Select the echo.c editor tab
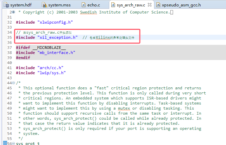The image size is (226, 145). 94,5
